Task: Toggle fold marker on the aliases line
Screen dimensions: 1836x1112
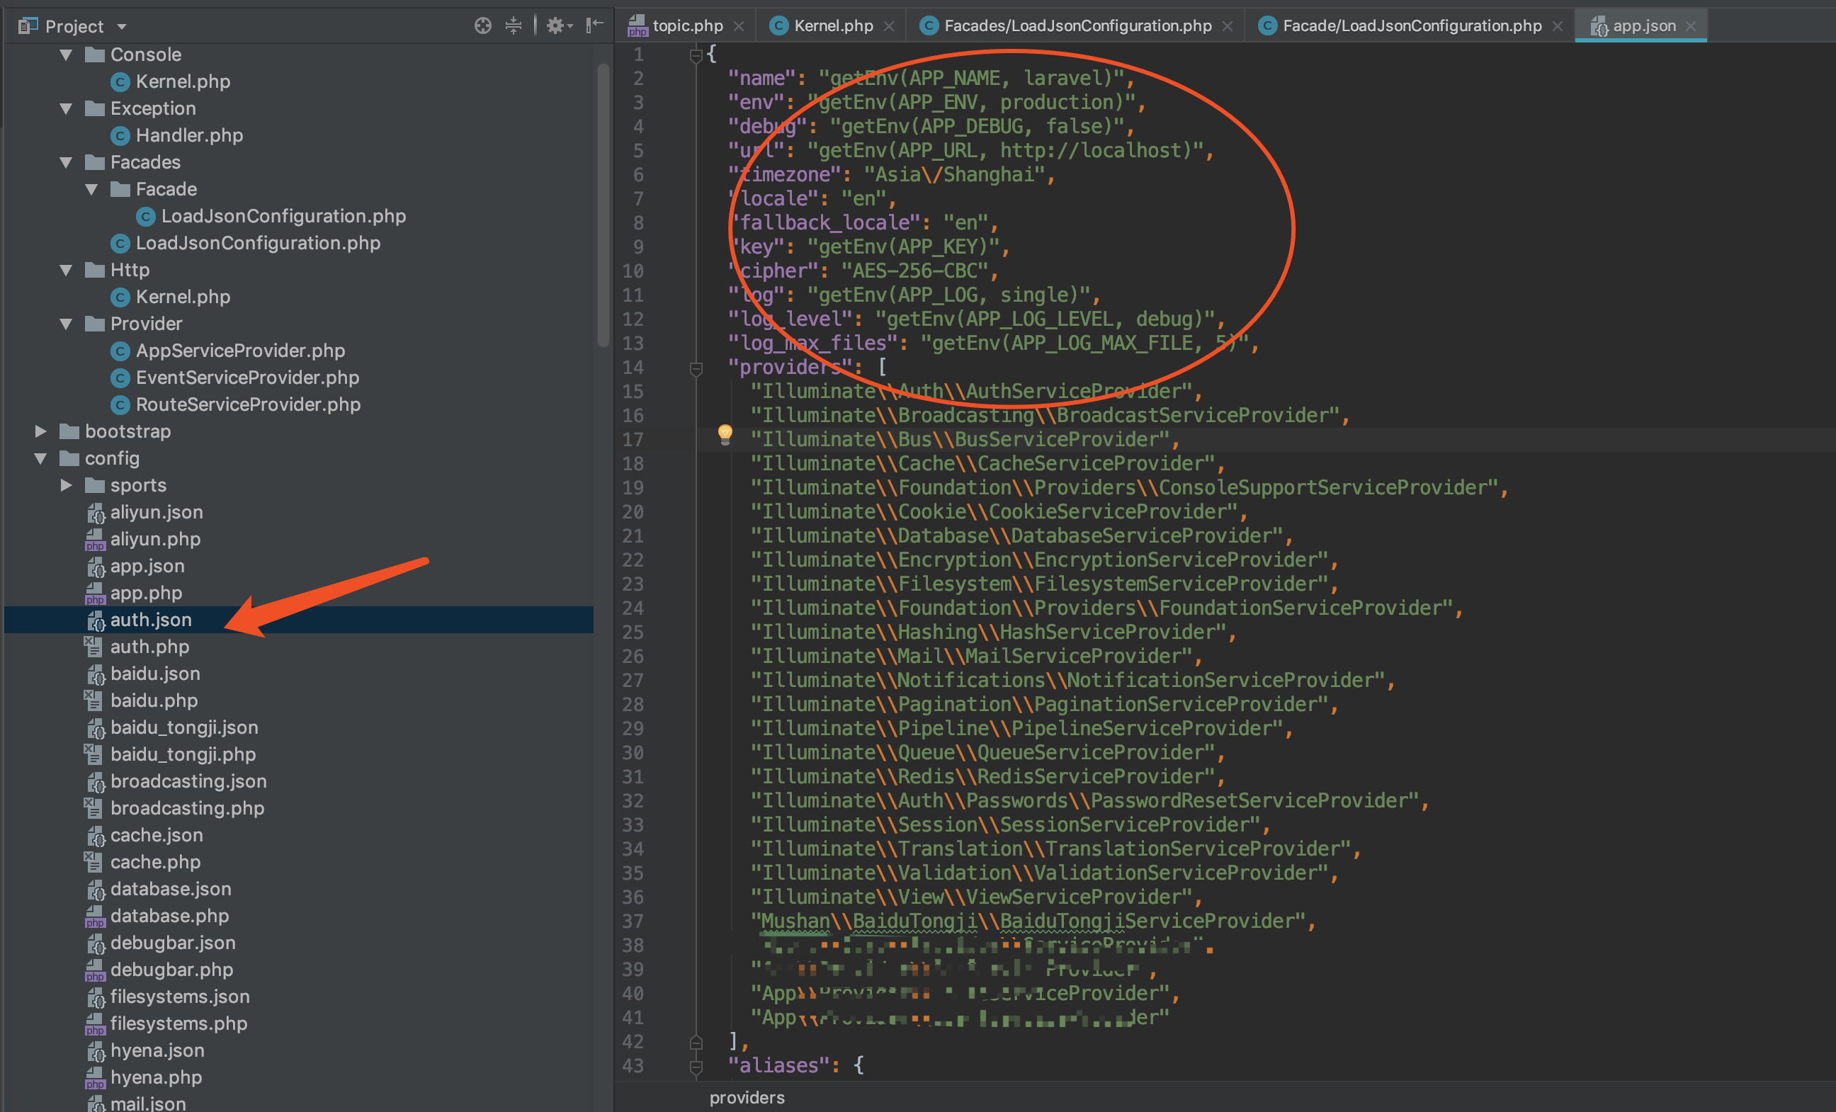Action: click(x=696, y=1067)
